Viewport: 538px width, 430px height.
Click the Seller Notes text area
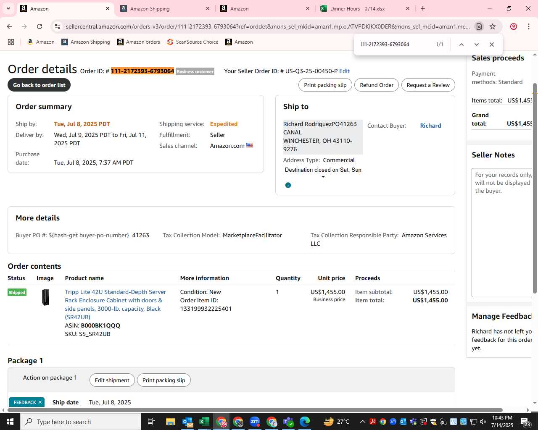point(502,233)
